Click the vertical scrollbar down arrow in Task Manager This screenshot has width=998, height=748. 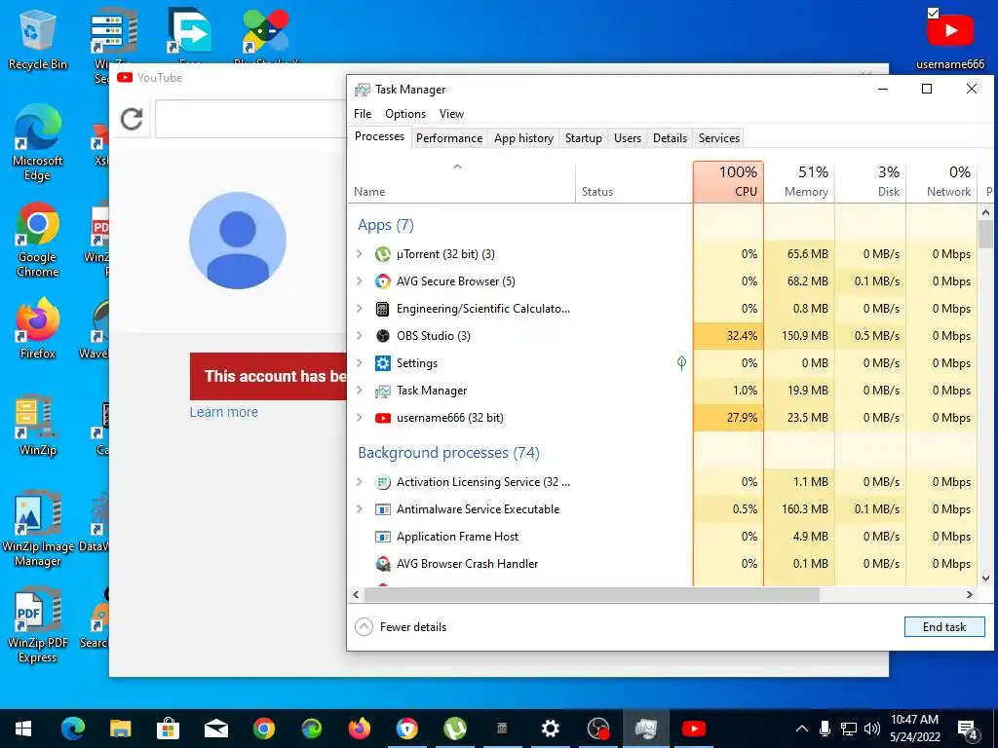pyautogui.click(x=986, y=579)
